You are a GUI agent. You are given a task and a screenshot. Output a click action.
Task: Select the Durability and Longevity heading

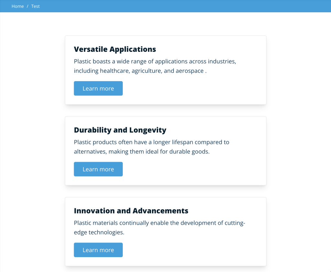120,130
